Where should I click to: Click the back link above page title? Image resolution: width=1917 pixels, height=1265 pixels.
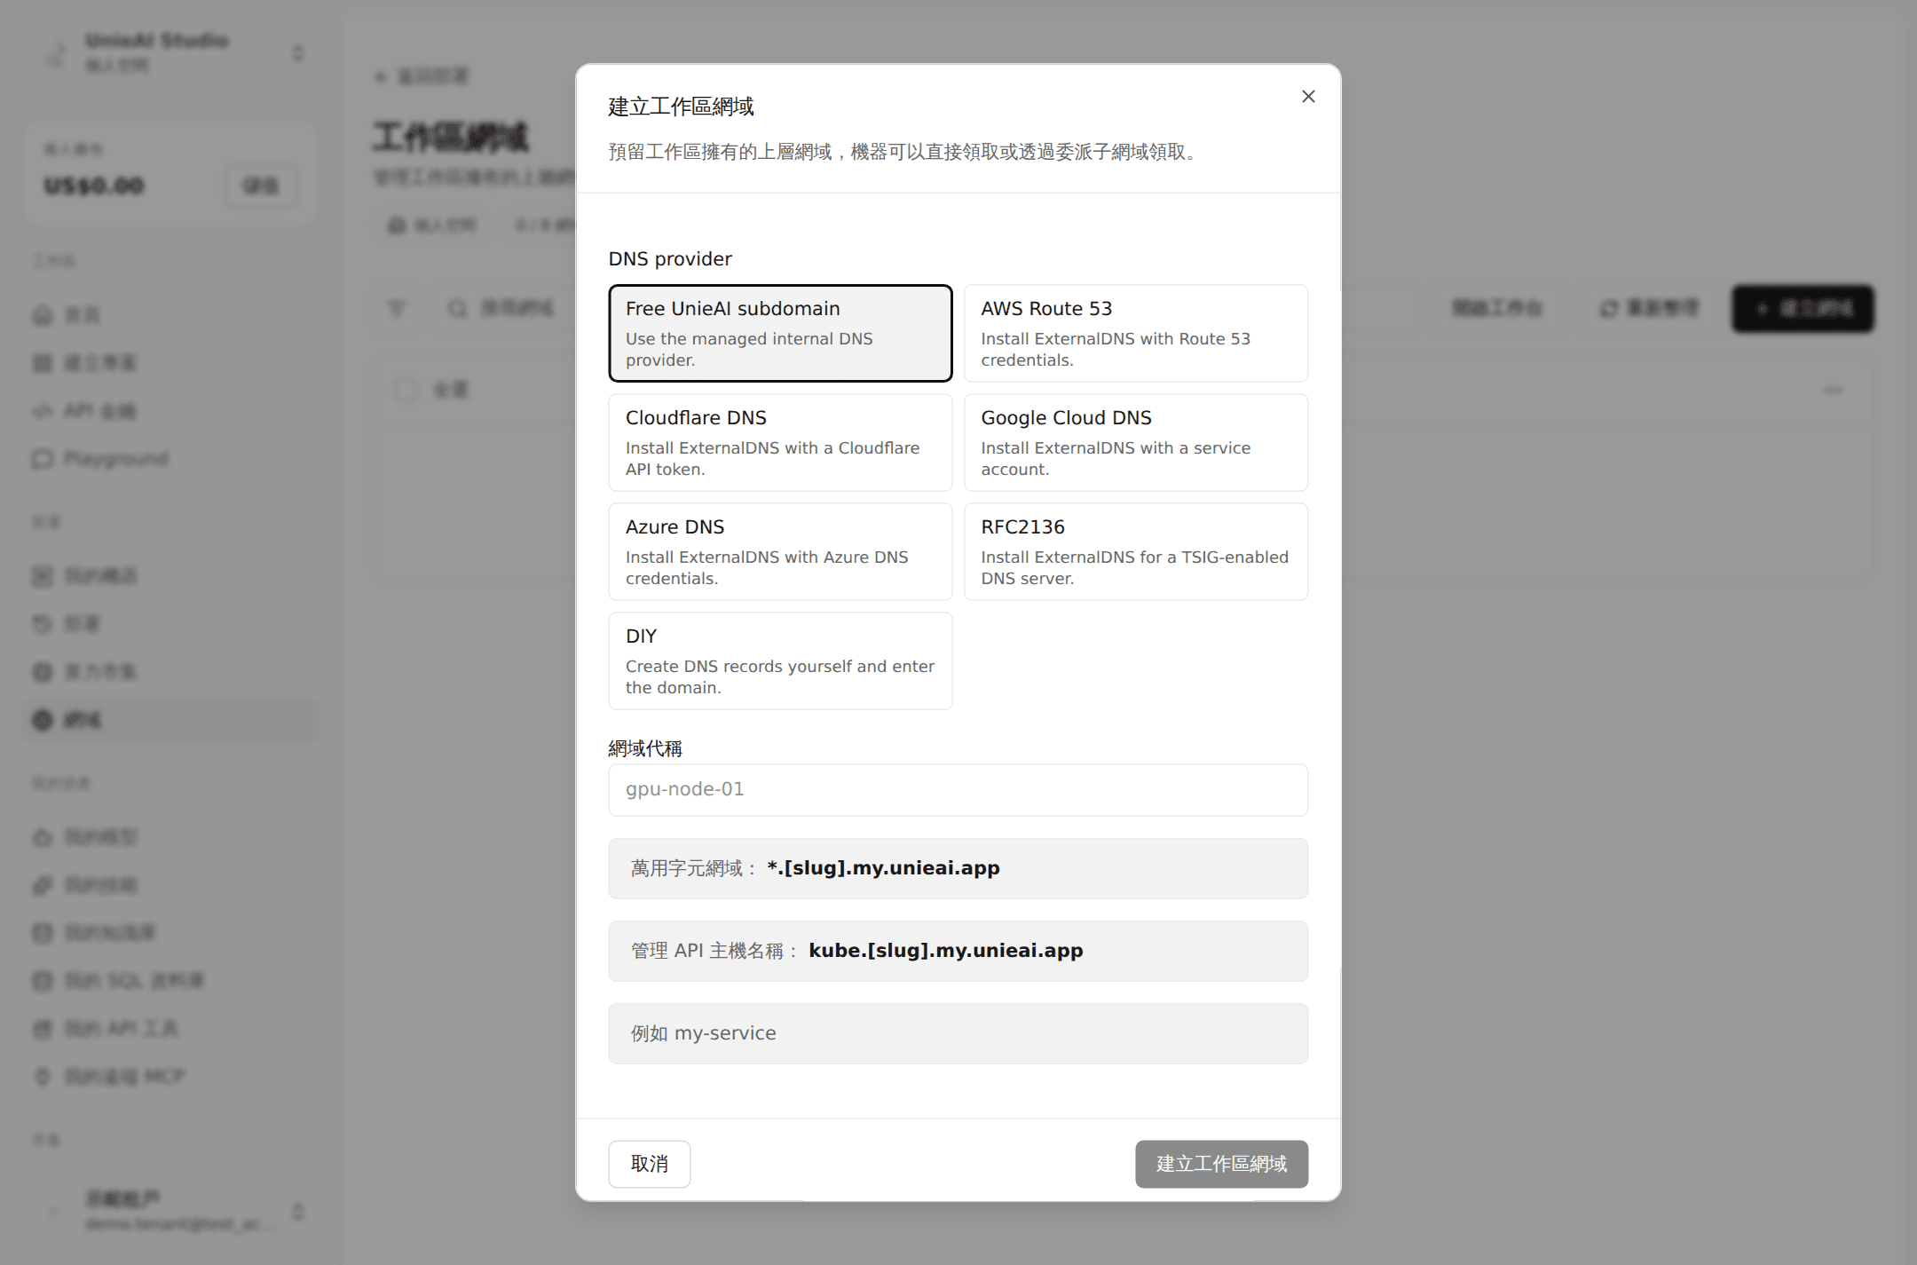[422, 76]
